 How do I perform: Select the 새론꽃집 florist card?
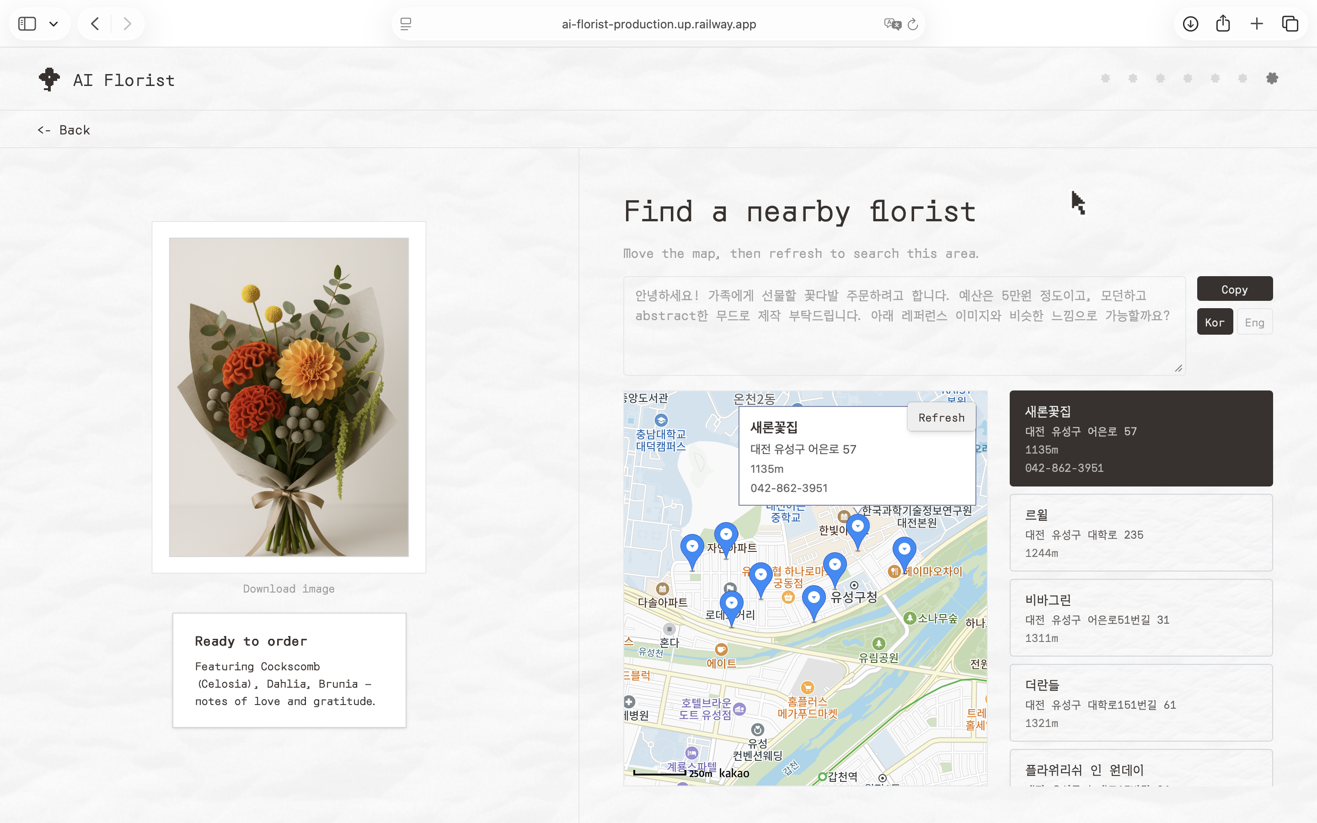tap(1140, 438)
